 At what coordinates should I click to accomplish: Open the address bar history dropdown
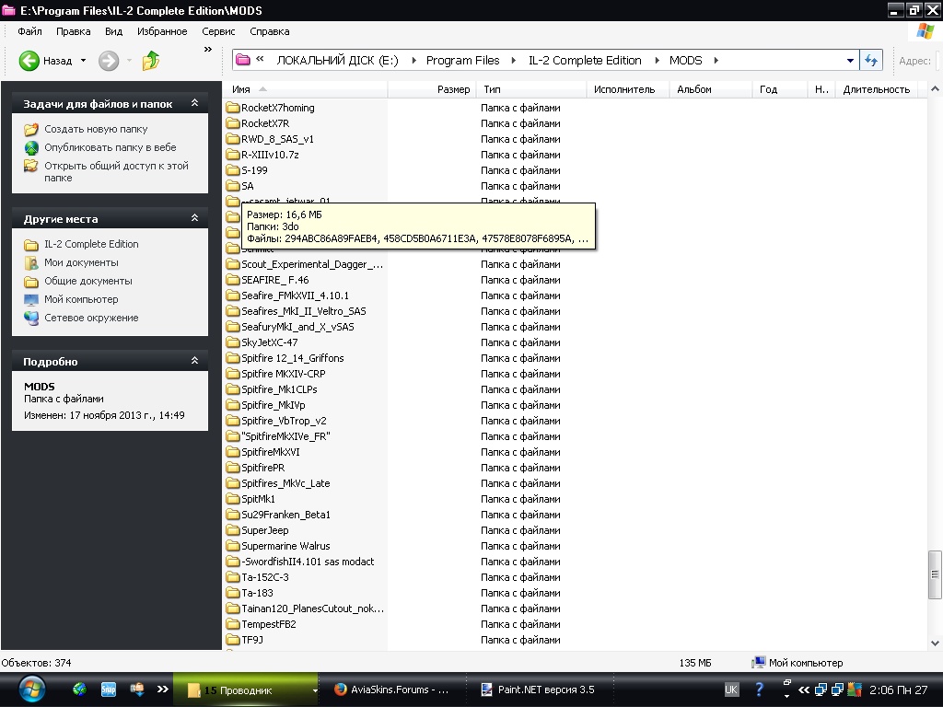click(850, 60)
